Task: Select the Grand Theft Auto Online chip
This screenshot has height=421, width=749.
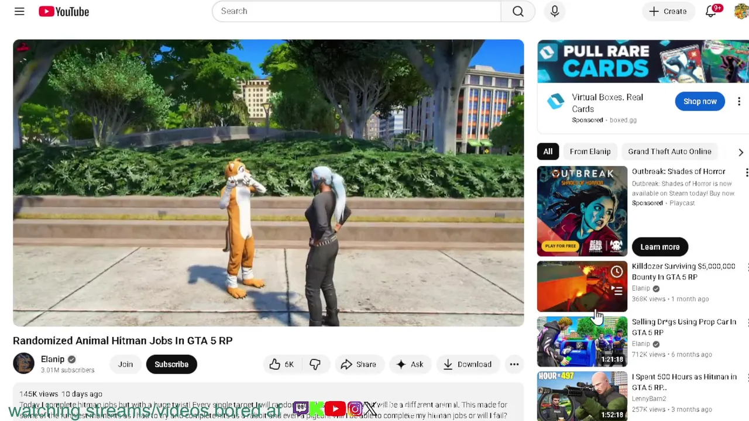Action: tap(669, 151)
